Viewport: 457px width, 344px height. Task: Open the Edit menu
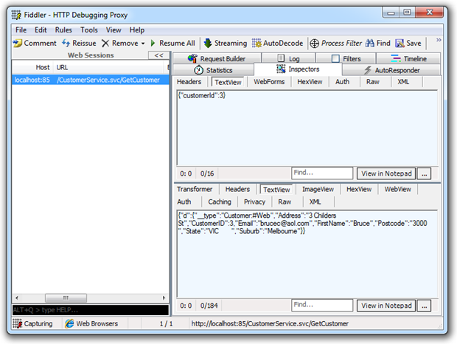point(41,30)
